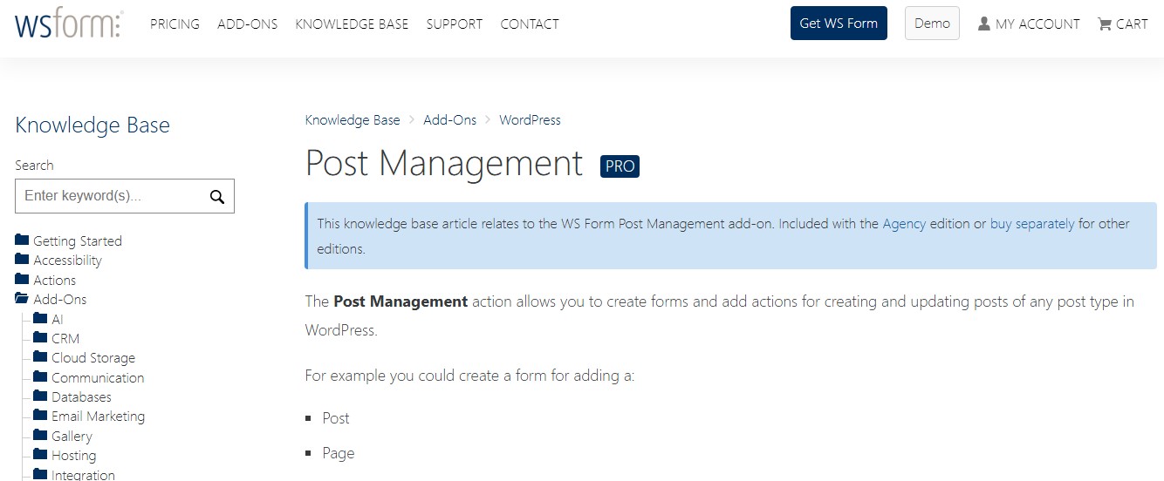The width and height of the screenshot is (1164, 481).
Task: Open the Pricing menu item
Action: 175,24
